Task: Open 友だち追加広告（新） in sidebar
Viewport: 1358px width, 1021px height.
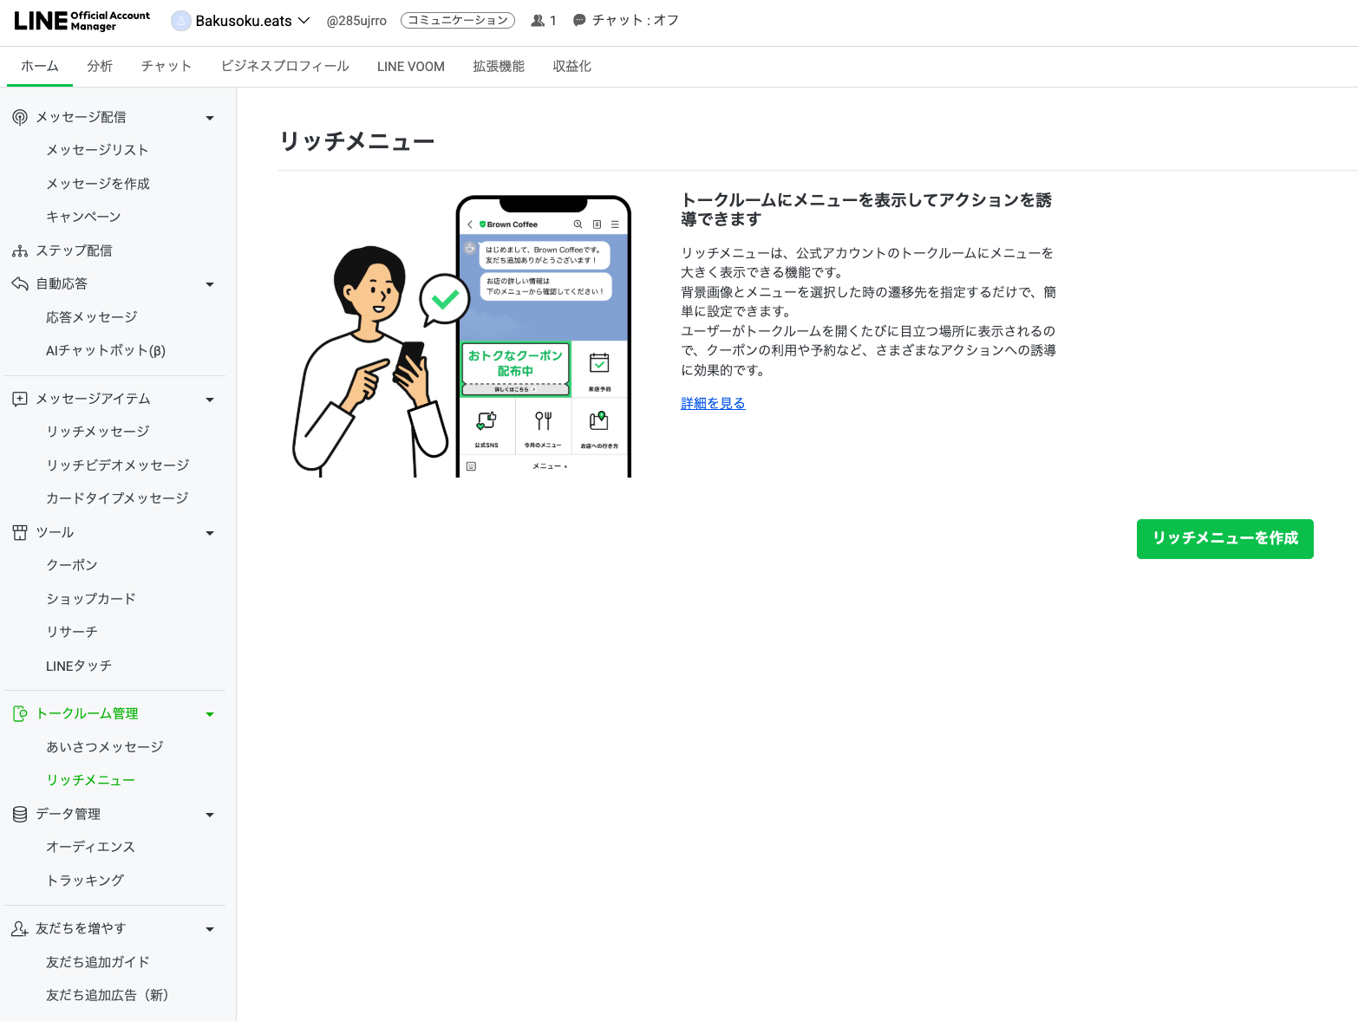Action: (108, 995)
